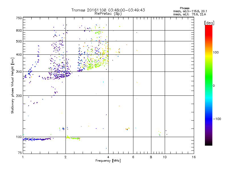This screenshot has width=228, height=171.
Task: Click y-axis tick label '600'
Action: tap(19, 30)
